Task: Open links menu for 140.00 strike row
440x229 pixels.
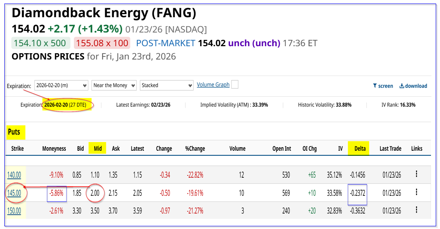Action: pyautogui.click(x=417, y=174)
